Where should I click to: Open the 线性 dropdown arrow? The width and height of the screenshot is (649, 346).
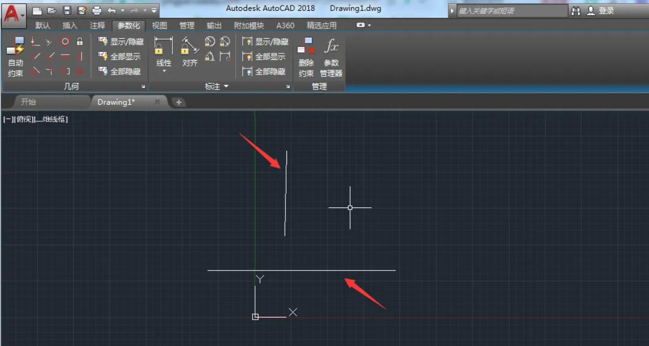(164, 71)
